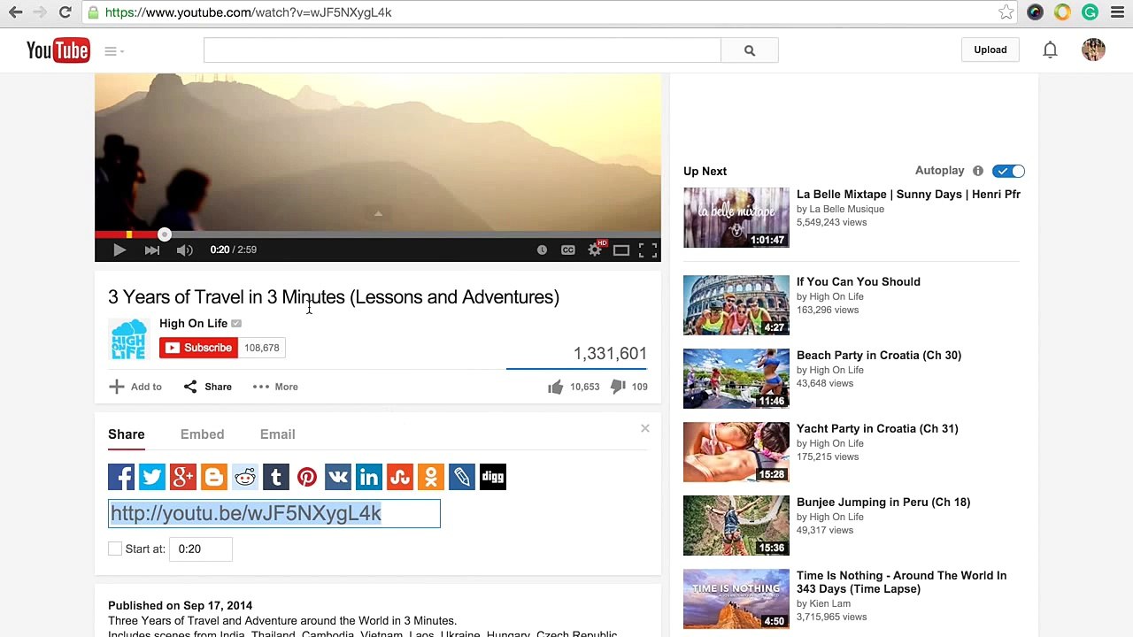Open the Chrome menu button
Image resolution: width=1133 pixels, height=637 pixels.
[1117, 12]
